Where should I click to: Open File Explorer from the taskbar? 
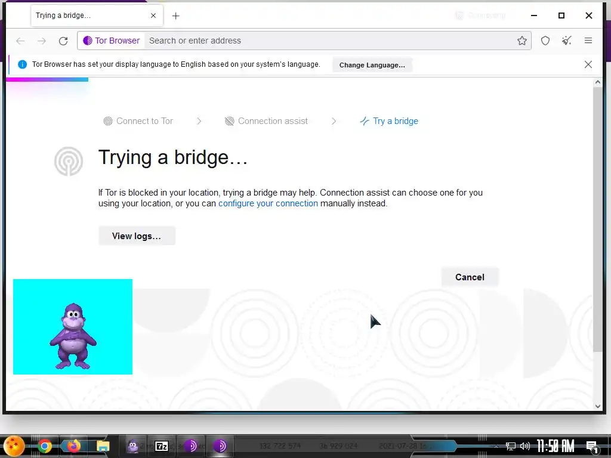pos(103,446)
